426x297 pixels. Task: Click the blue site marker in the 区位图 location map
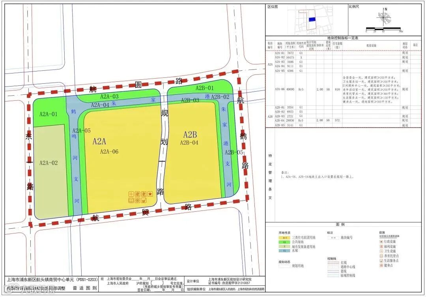coord(312,19)
